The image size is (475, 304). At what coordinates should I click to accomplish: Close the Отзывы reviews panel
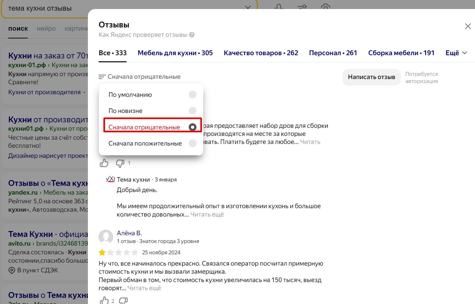point(468,26)
